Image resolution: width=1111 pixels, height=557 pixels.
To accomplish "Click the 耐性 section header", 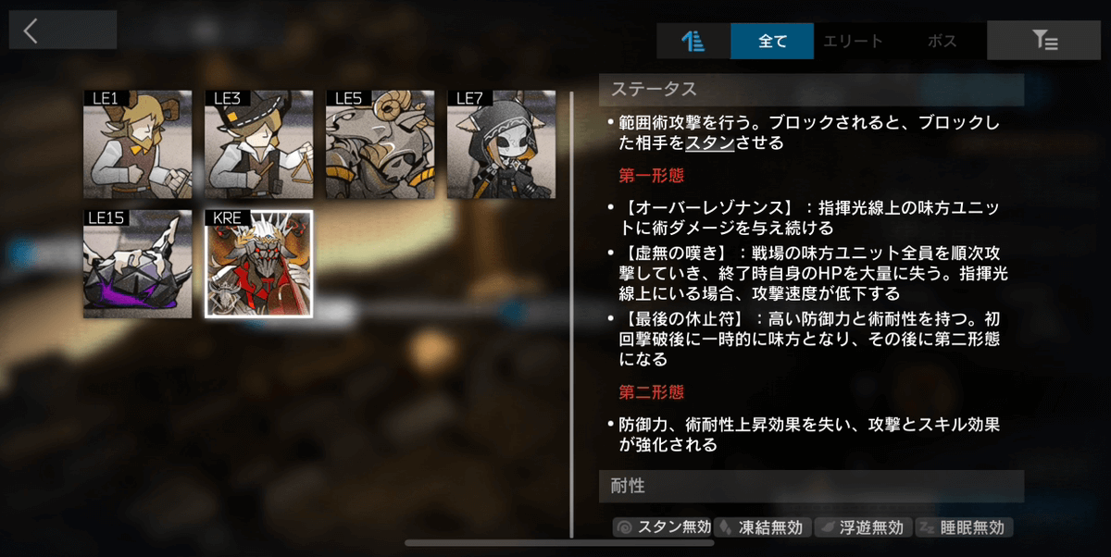I will [x=812, y=486].
